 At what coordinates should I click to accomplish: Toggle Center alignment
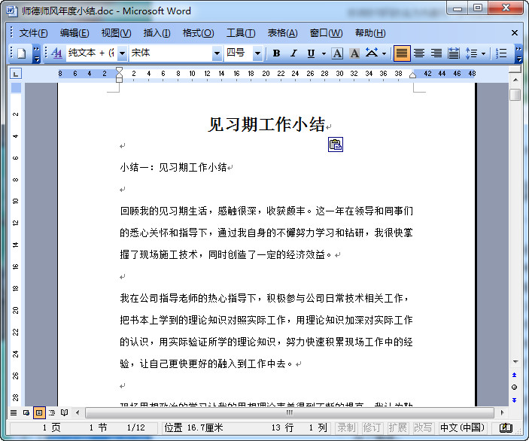coord(419,53)
